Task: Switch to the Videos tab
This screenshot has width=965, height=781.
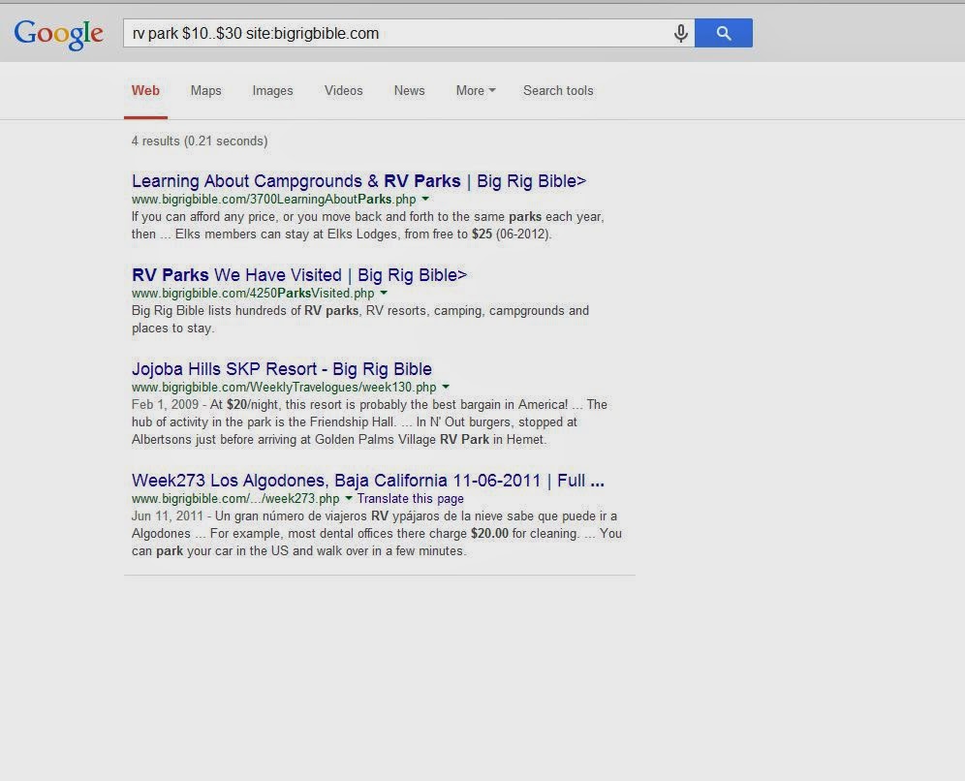Action: point(343,90)
